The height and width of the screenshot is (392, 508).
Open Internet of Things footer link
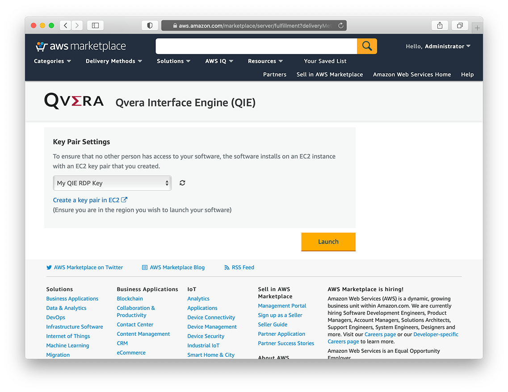(x=68, y=336)
